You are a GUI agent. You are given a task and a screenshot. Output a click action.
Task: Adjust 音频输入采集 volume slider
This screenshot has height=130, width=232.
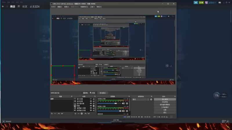point(109,111)
